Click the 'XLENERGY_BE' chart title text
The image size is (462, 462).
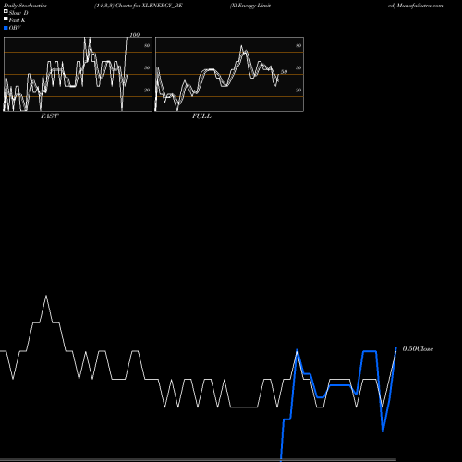click(163, 6)
